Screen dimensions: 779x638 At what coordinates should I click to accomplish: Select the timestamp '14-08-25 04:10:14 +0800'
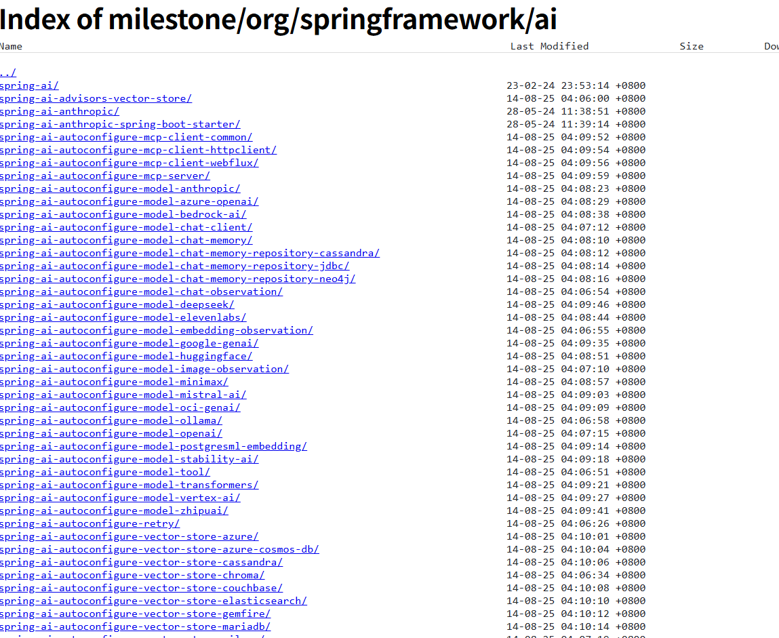(576, 628)
